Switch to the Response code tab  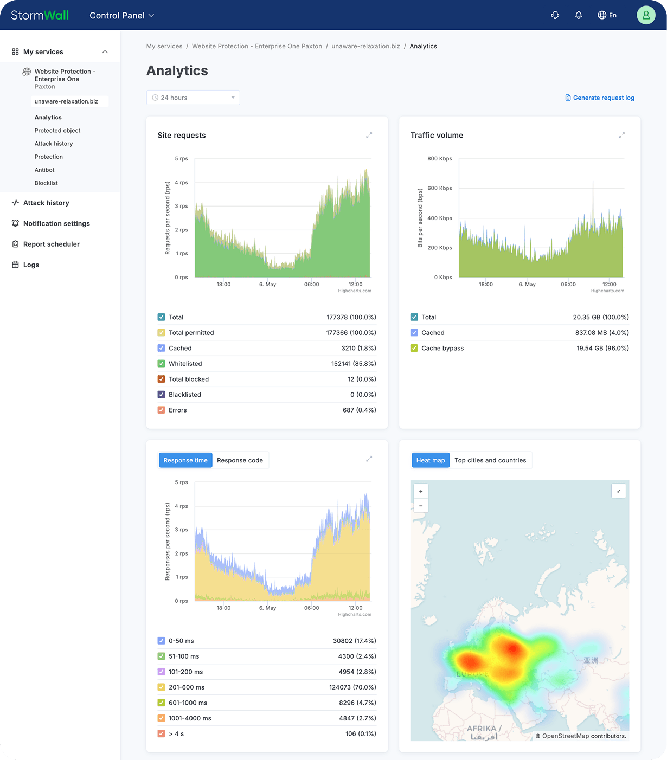(240, 460)
